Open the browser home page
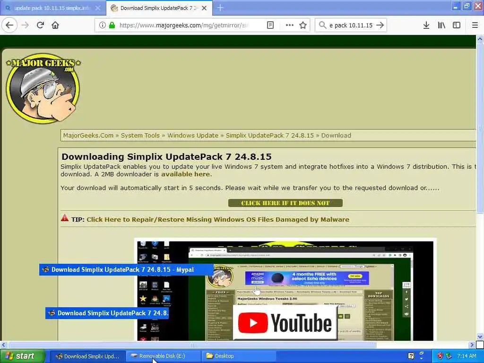The image size is (484, 363). [55, 26]
